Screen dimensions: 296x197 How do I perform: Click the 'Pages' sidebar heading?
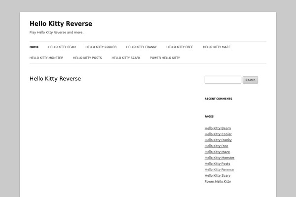[209, 117]
